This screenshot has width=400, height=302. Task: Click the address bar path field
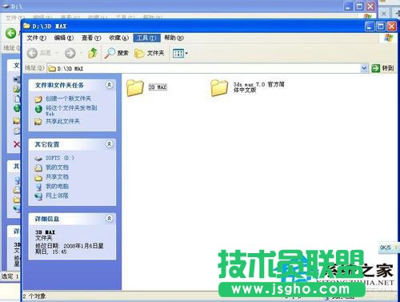click(x=204, y=68)
